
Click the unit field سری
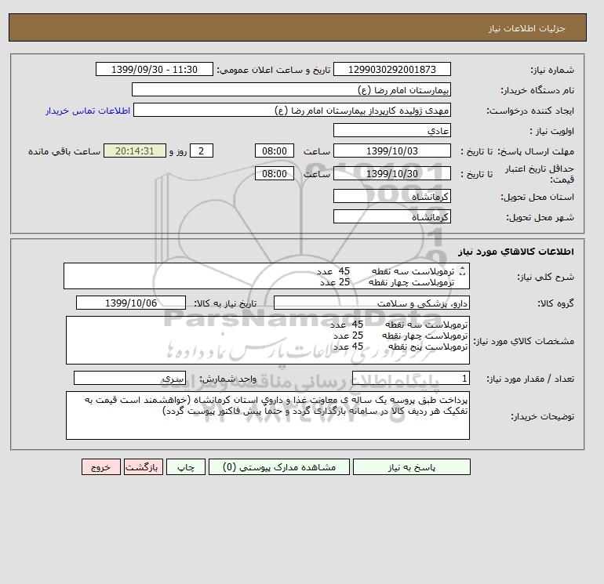[x=129, y=378]
